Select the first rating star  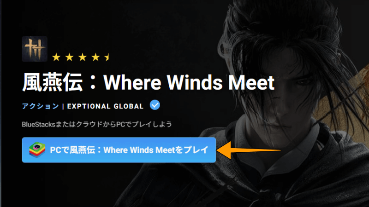(x=56, y=57)
